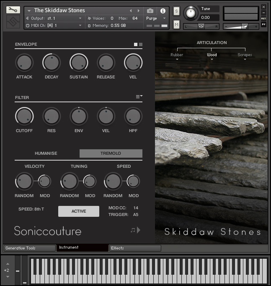The width and height of the screenshot is (271, 286).
Task: Select the Wood articulation
Action: click(x=212, y=55)
